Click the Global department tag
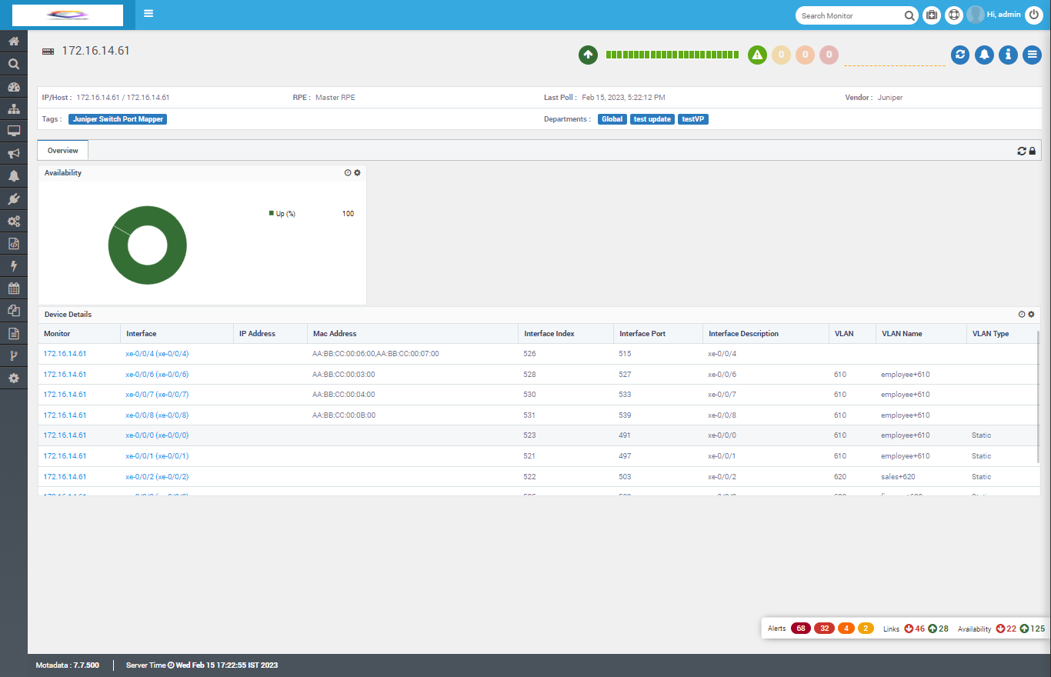 613,119
